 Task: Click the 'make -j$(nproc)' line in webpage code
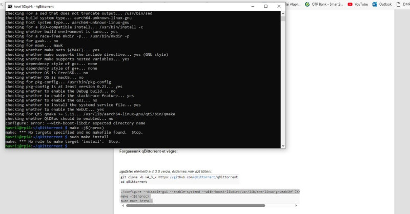135,196
